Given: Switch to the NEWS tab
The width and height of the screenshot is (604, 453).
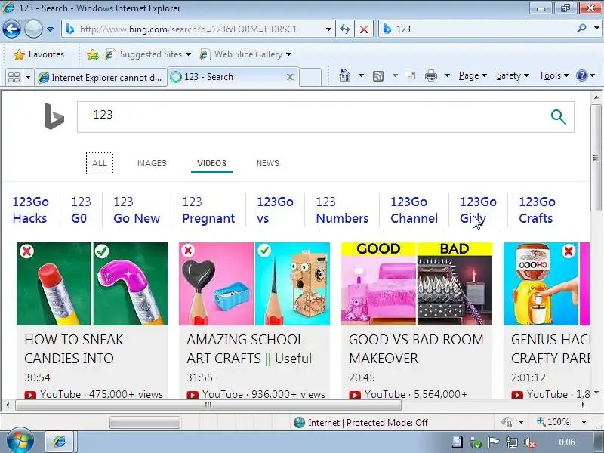Looking at the screenshot, I should (x=268, y=163).
